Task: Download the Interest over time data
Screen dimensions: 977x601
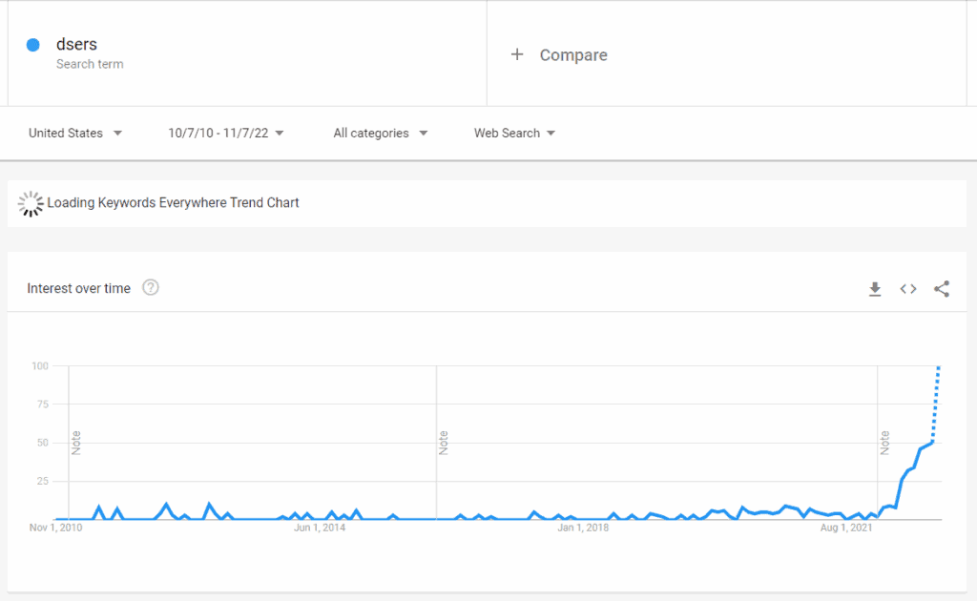Action: click(x=875, y=289)
